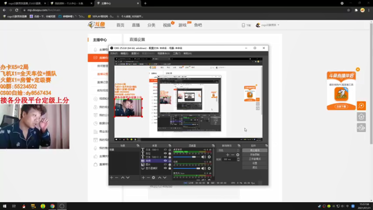Undock the Mixer (混音器) panel
373x210 pixels.
click(x=213, y=146)
